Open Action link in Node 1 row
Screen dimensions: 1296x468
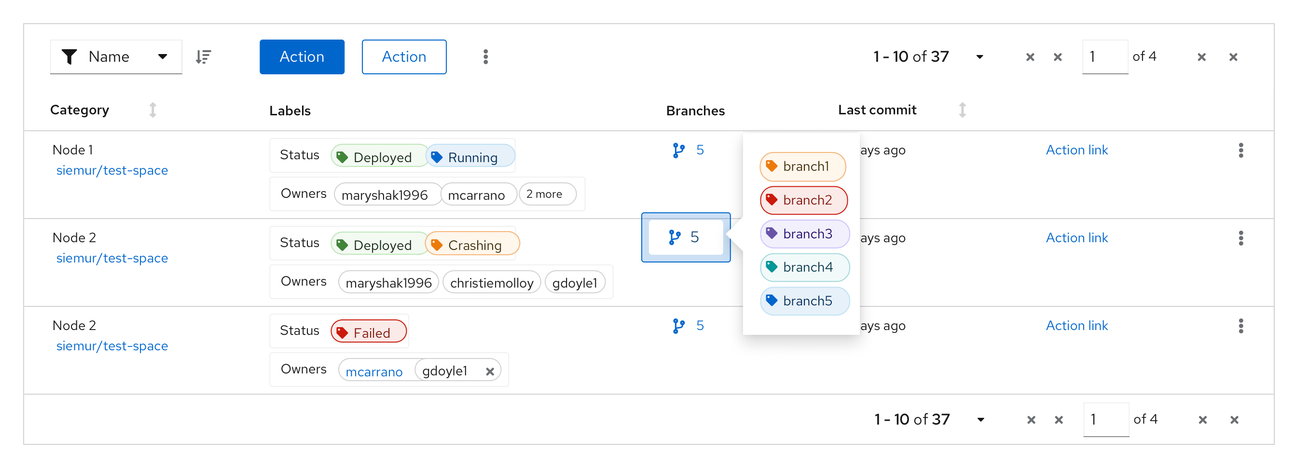click(x=1076, y=151)
